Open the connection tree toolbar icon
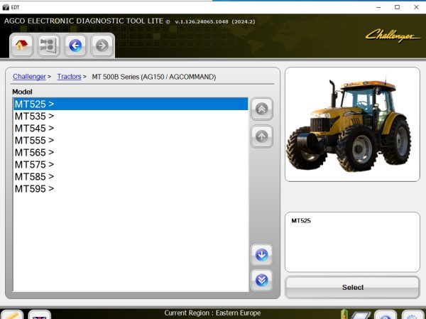Image resolution: width=426 pixels, height=319 pixels. click(48, 45)
